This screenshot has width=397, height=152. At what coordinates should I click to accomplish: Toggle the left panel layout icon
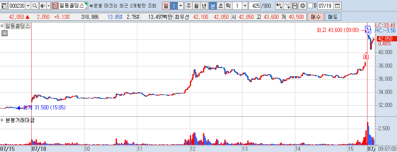4,6
